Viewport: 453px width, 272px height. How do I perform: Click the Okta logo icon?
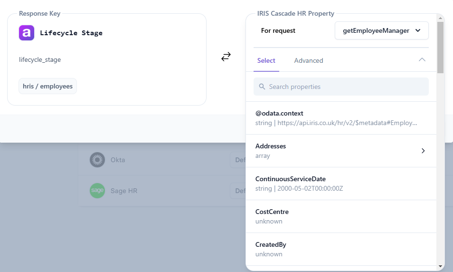tap(97, 160)
